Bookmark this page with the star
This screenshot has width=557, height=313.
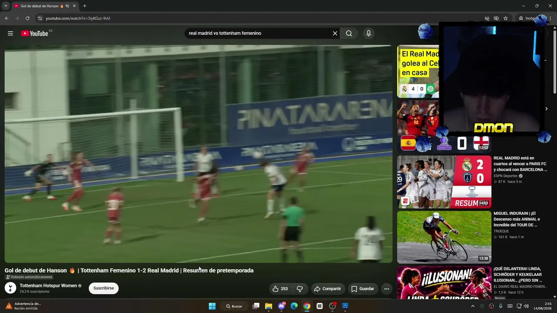(x=506, y=18)
